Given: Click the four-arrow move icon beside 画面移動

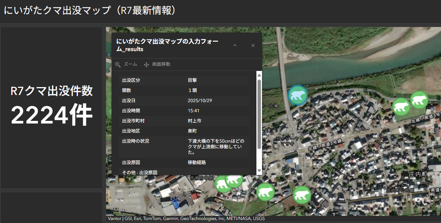Looking at the screenshot, I should 147,65.
